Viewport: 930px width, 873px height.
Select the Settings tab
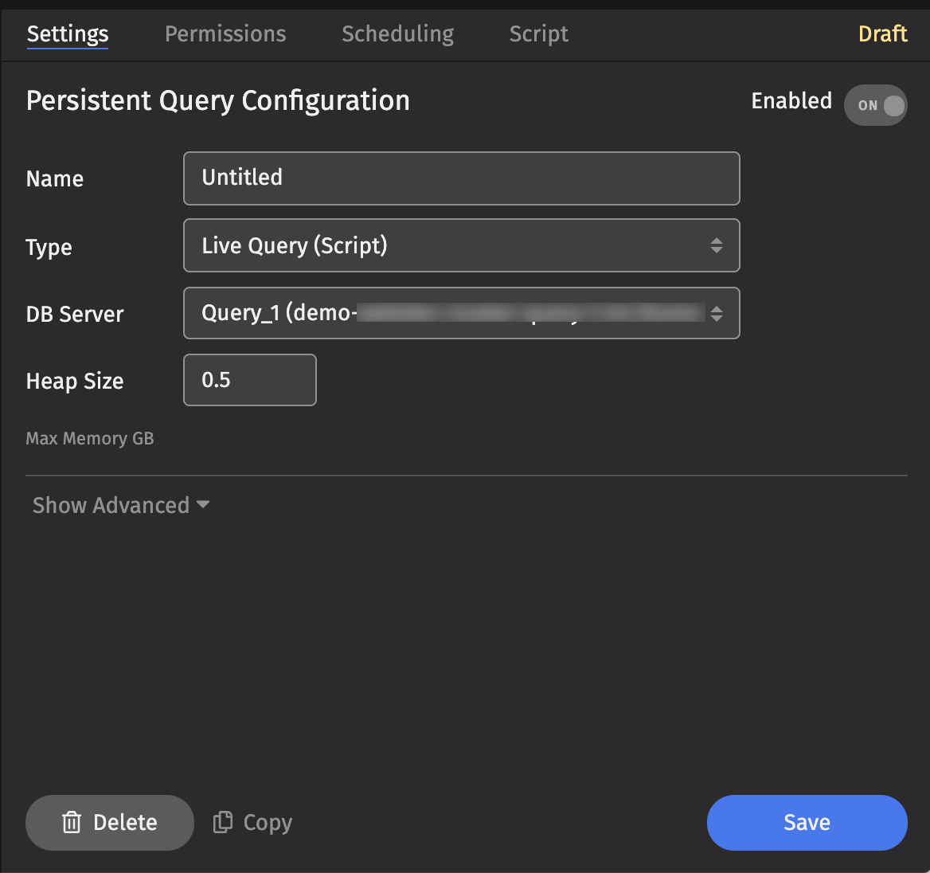click(68, 33)
